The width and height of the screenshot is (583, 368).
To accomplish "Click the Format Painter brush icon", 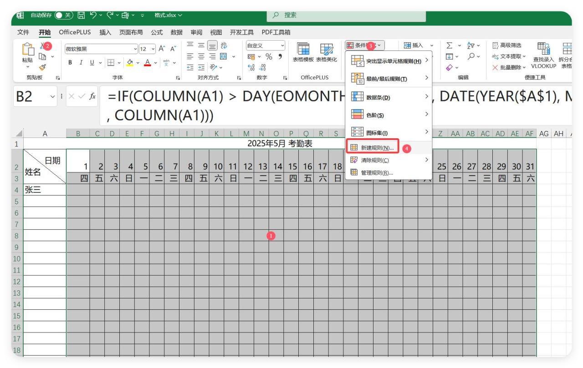I will 43,67.
